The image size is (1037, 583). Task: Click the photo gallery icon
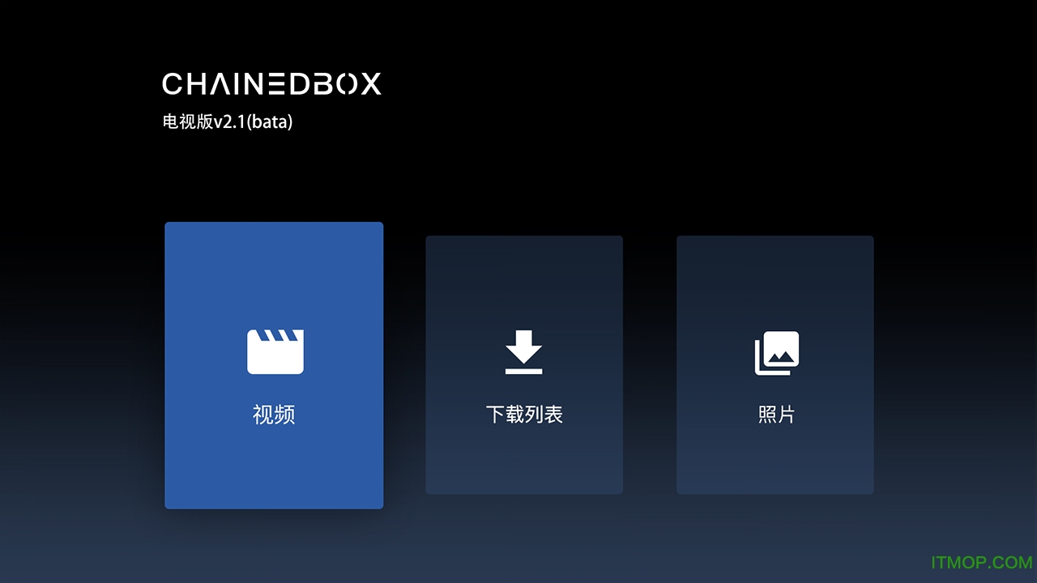click(x=777, y=353)
